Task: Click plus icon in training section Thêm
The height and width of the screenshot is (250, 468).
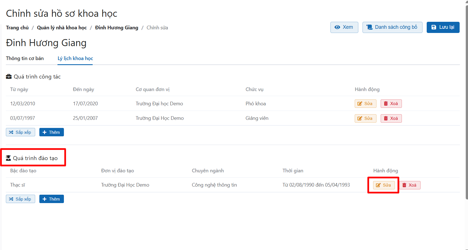Action: click(44, 199)
